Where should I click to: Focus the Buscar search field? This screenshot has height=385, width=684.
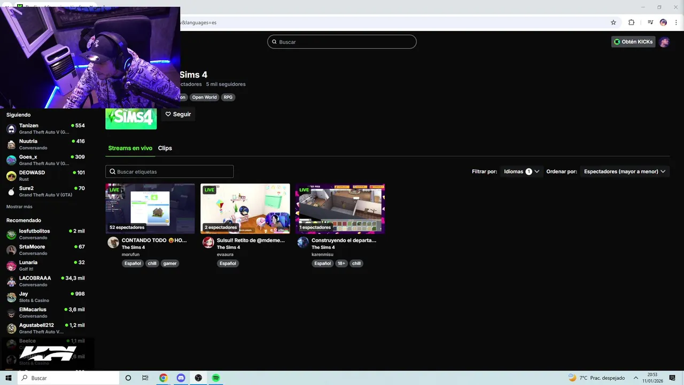(342, 42)
